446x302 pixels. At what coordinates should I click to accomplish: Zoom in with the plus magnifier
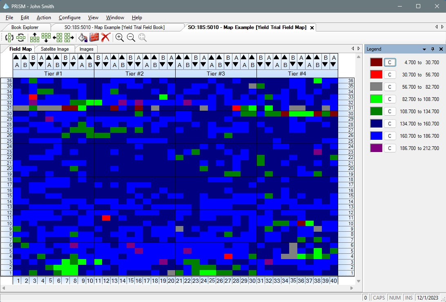point(119,37)
